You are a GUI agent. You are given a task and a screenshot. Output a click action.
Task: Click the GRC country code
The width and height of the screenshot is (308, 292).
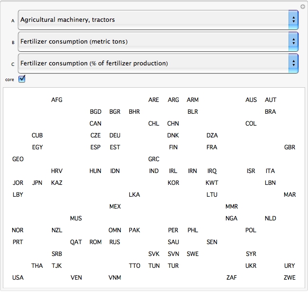tap(154, 159)
